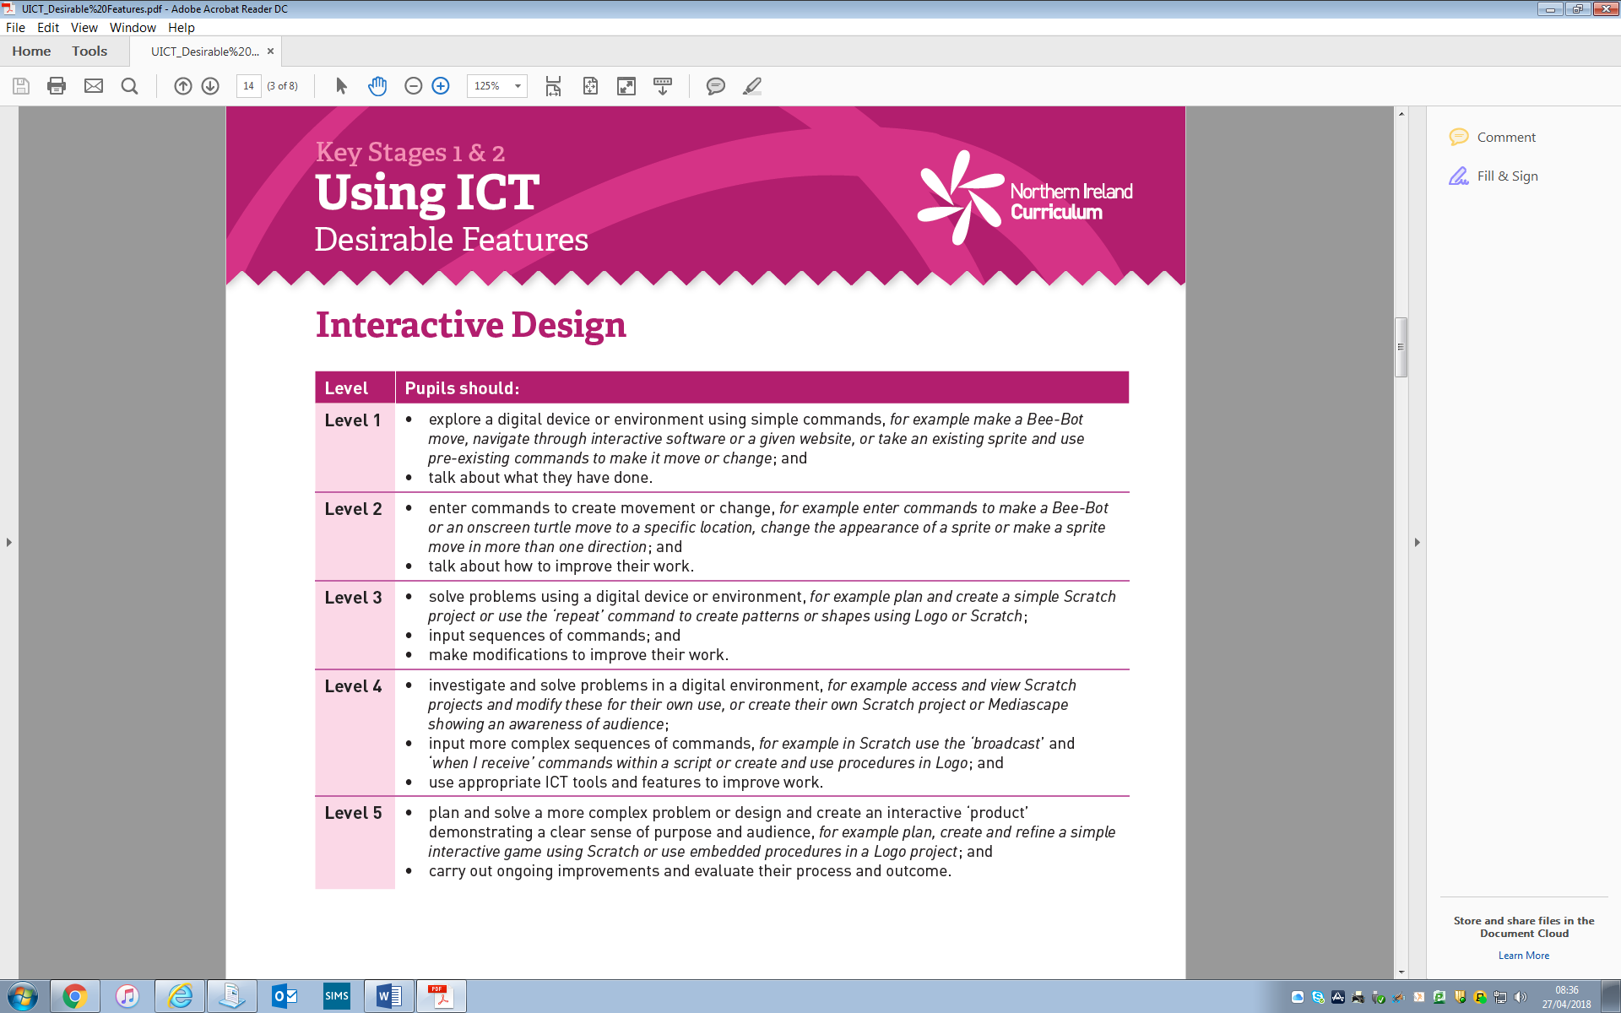
Task: Click 'talk about what they have done.' text
Action: 540,478
